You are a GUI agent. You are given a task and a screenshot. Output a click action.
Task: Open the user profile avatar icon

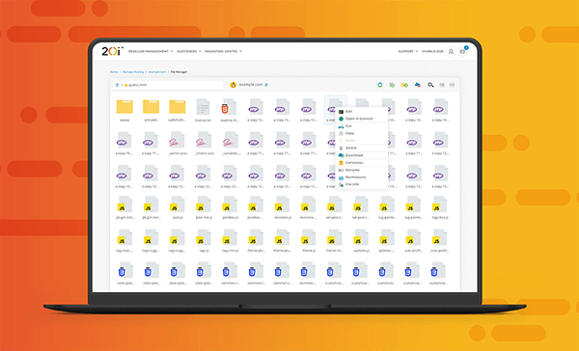point(451,52)
